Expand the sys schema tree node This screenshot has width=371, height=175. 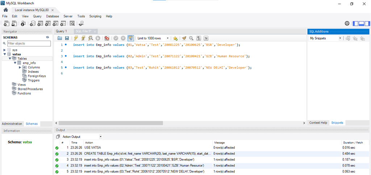(x=4, y=50)
